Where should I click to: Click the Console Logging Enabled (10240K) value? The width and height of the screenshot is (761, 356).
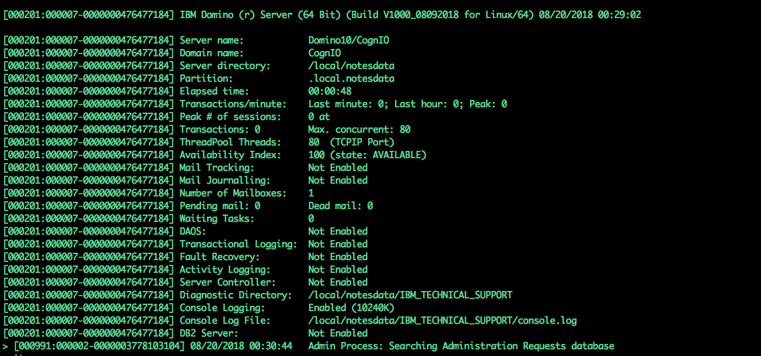pyautogui.click(x=351, y=308)
